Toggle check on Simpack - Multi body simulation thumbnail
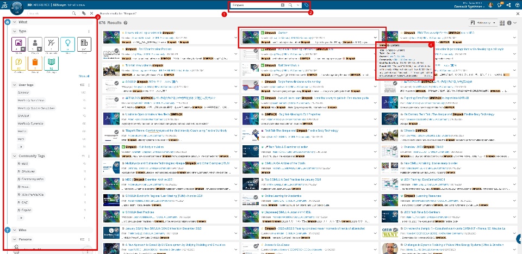Screen dimensions: 522x254 coord(116,148)
